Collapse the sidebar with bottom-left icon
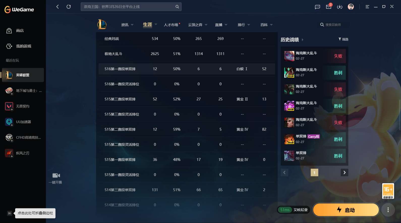The image size is (401, 223). coord(10,213)
